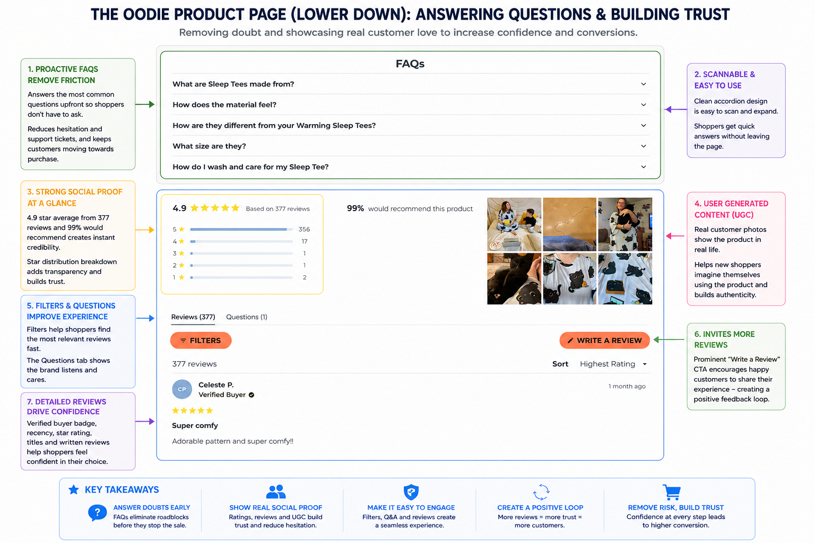The width and height of the screenshot is (815, 543).
Task: Click the 'Removing doubt and showcasing' subtitle
Action: [x=408, y=32]
